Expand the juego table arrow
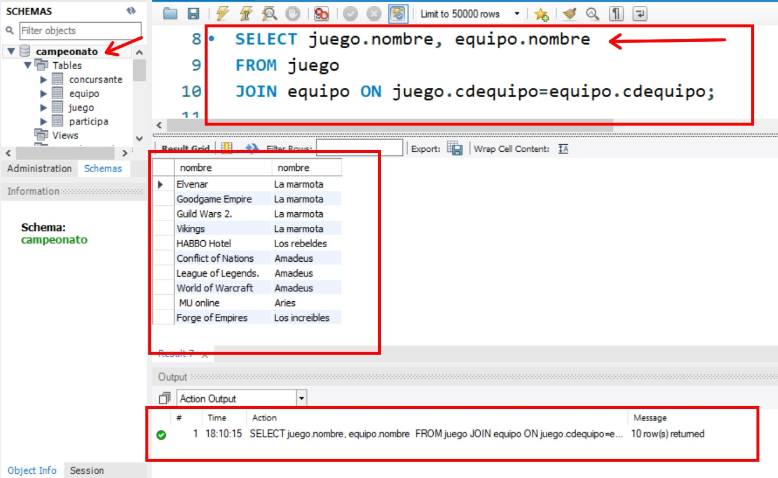 click(x=44, y=108)
